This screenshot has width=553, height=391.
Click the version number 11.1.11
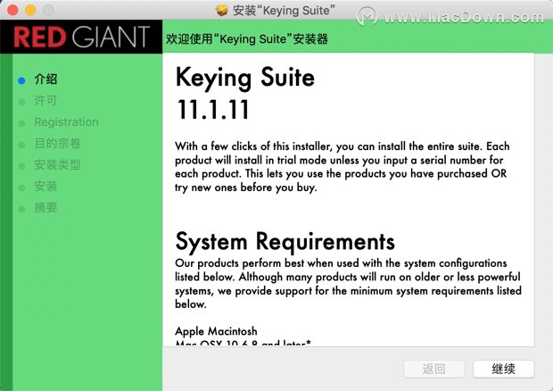point(213,110)
